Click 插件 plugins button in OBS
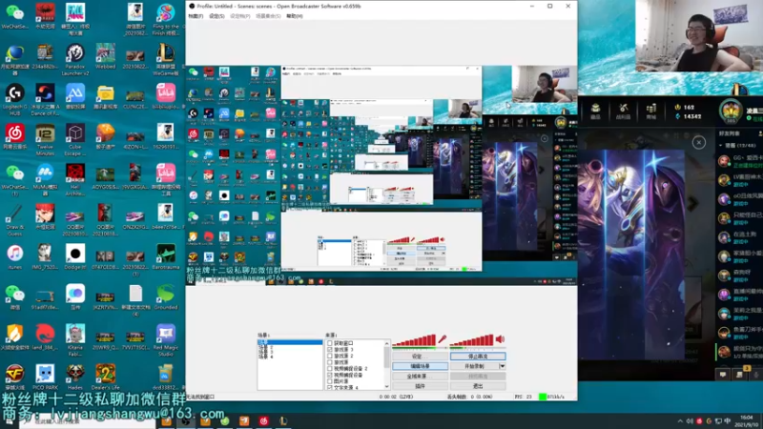The height and width of the screenshot is (429, 763). 420,386
